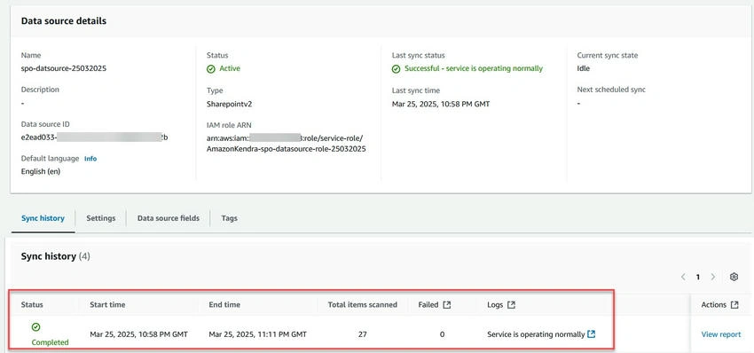Click the Active status check icon
This screenshot has height=353, width=754.
[210, 69]
